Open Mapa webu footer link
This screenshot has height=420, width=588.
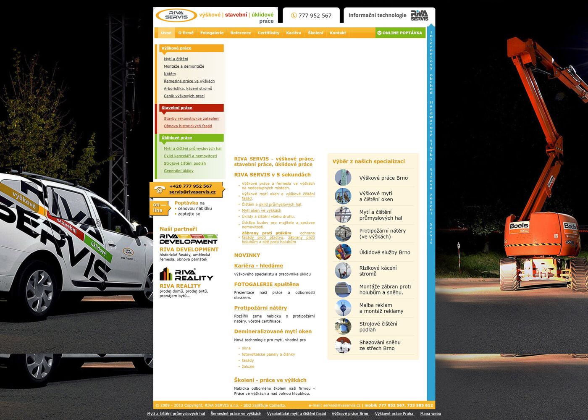click(430, 414)
